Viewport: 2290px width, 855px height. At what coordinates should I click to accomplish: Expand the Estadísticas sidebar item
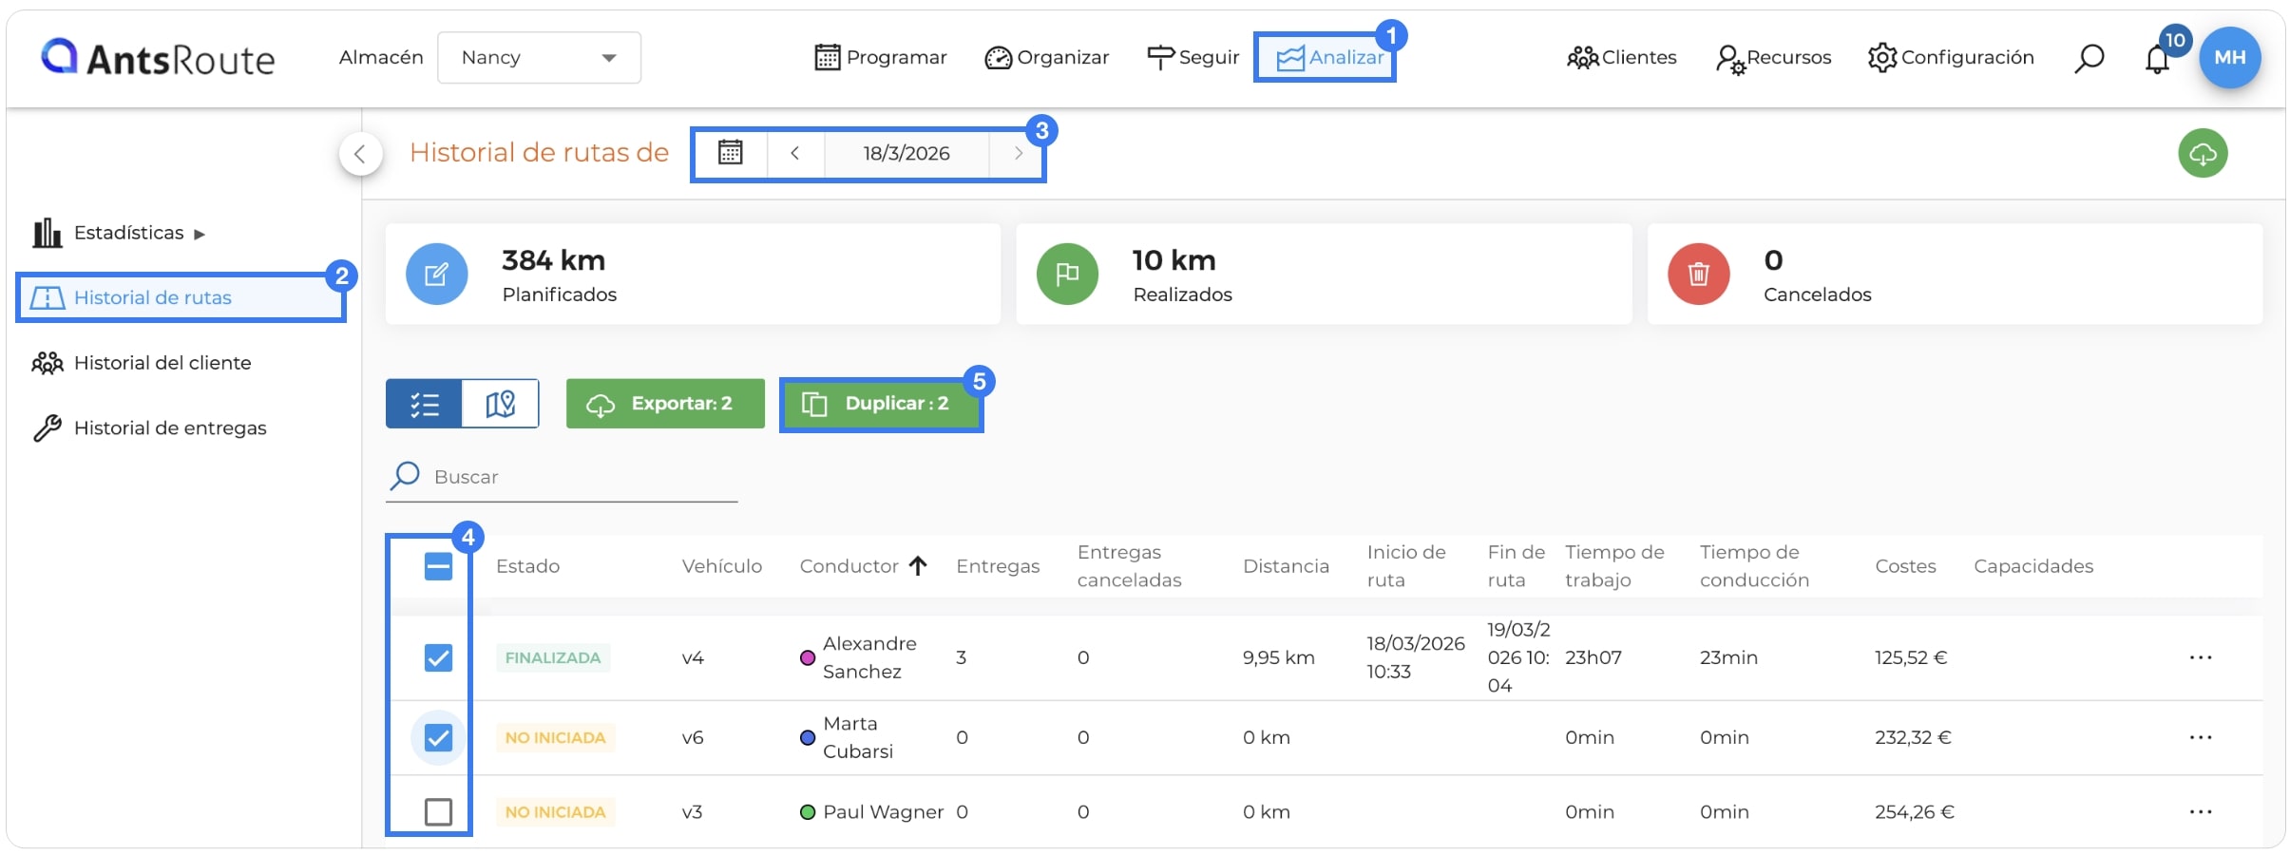(x=119, y=233)
